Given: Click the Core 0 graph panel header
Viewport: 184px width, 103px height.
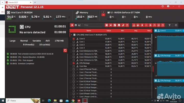Looking at the screenshot, I should [169, 31].
